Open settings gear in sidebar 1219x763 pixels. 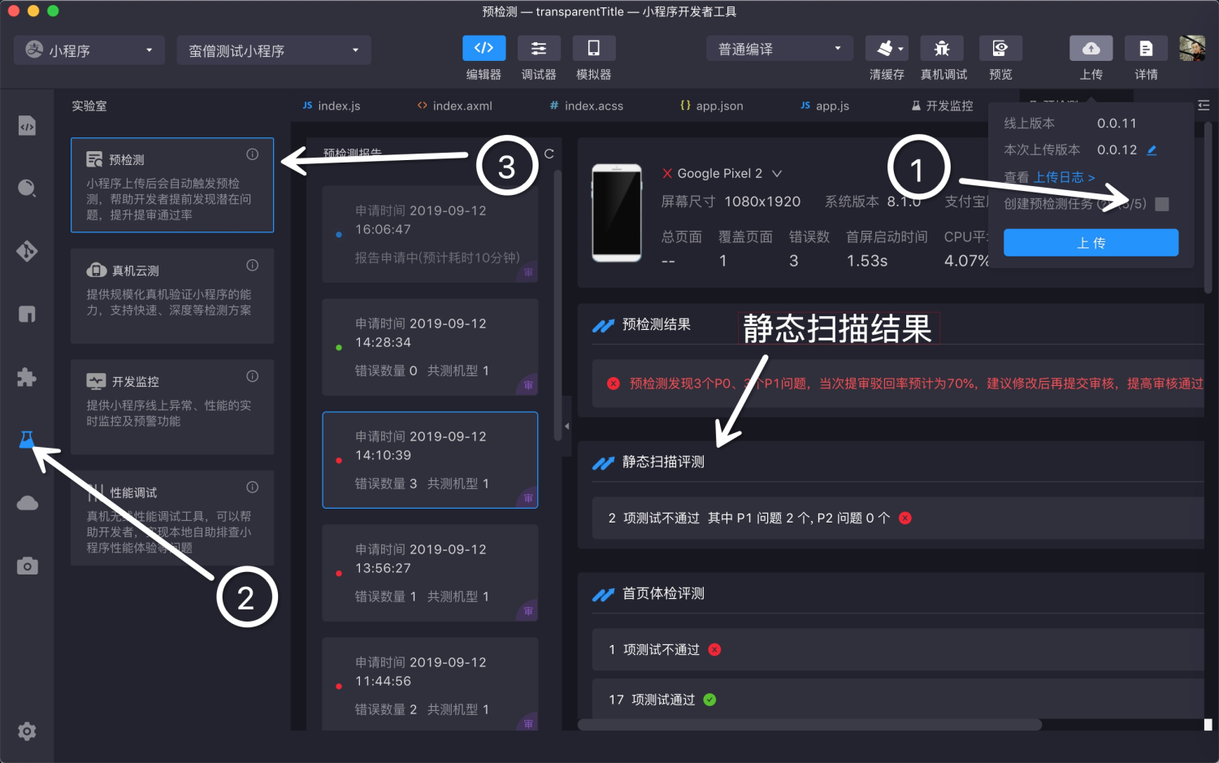tap(27, 731)
